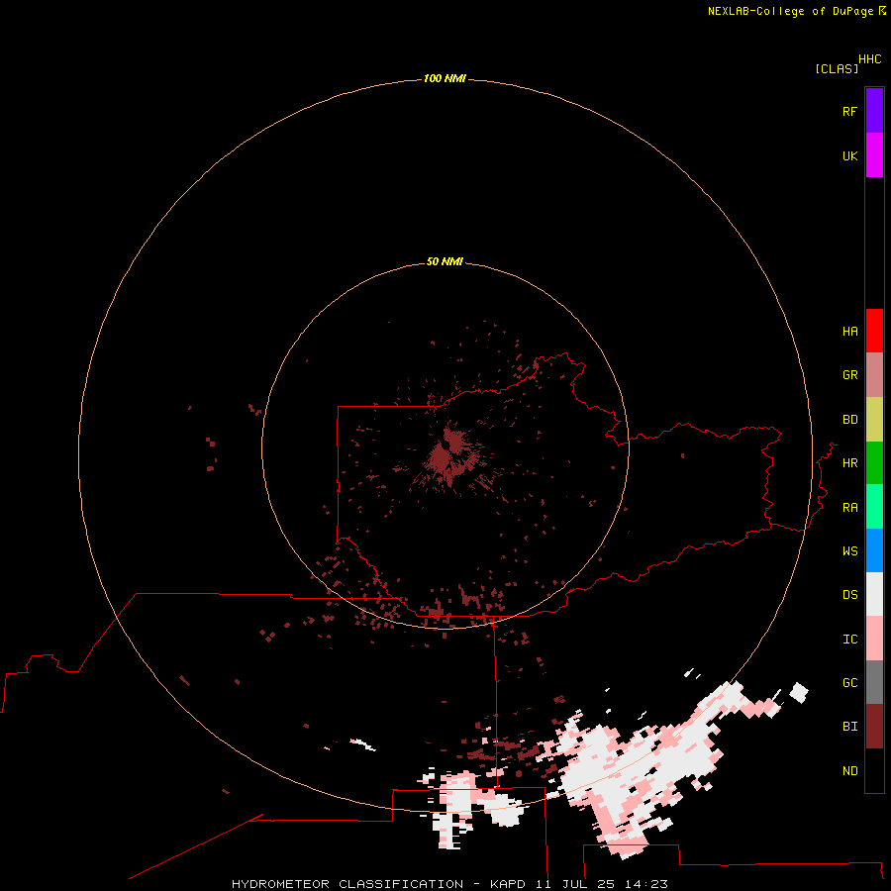Select the GC gray legend swatch
891x891 pixels.
(x=874, y=682)
